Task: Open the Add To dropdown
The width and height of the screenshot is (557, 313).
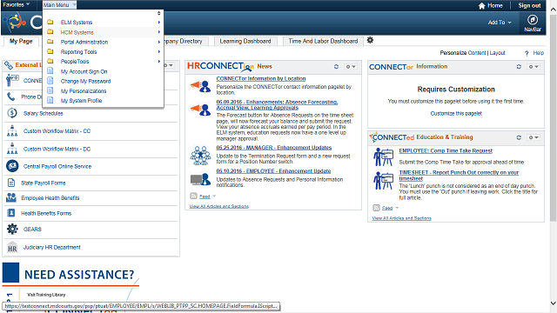Action: pos(500,23)
